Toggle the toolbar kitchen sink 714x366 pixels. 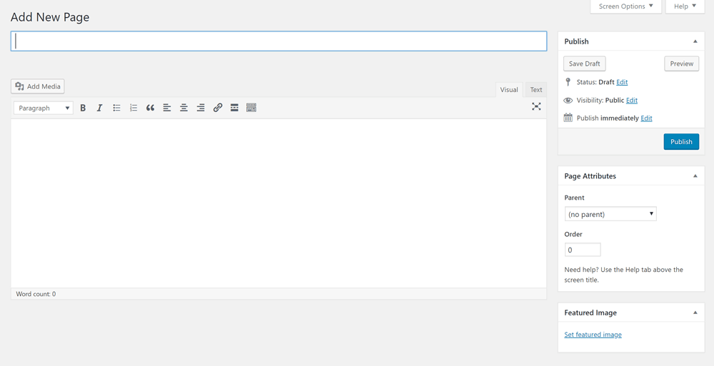coord(251,108)
